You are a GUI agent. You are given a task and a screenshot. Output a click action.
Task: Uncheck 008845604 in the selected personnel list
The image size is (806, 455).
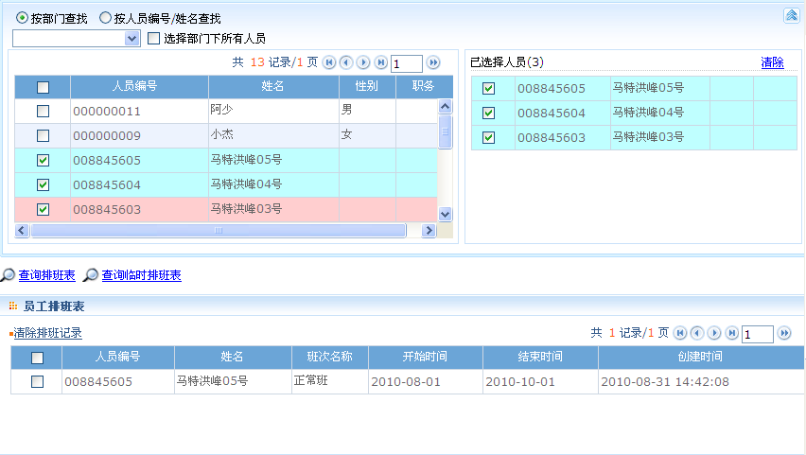point(489,113)
